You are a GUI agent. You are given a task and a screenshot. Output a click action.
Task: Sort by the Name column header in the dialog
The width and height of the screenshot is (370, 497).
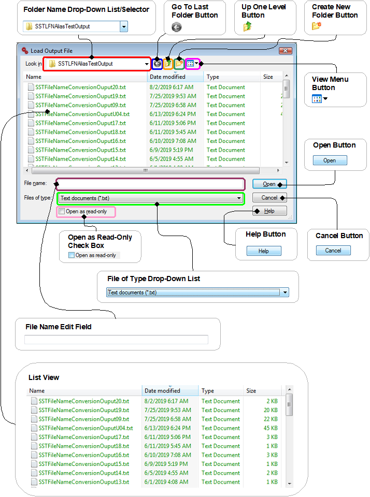coord(85,77)
